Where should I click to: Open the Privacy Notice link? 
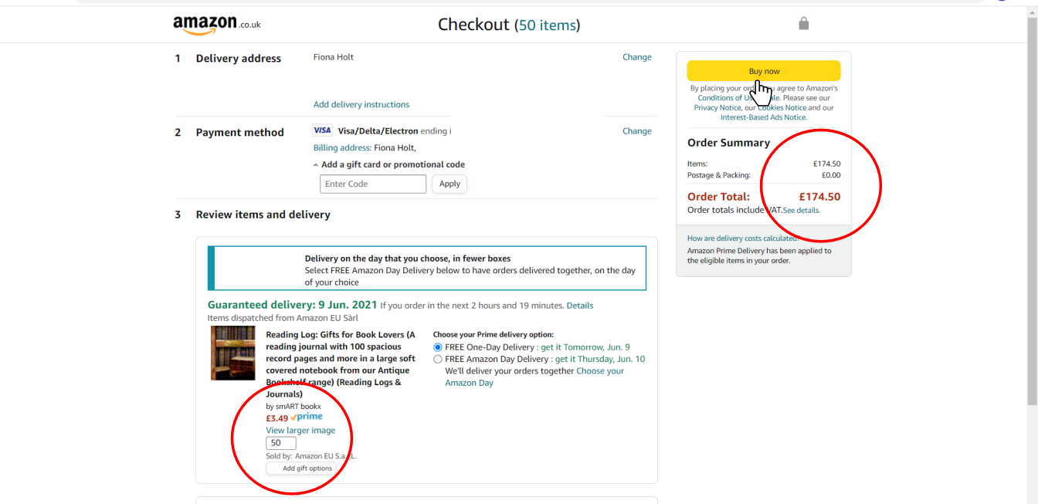pyautogui.click(x=717, y=108)
